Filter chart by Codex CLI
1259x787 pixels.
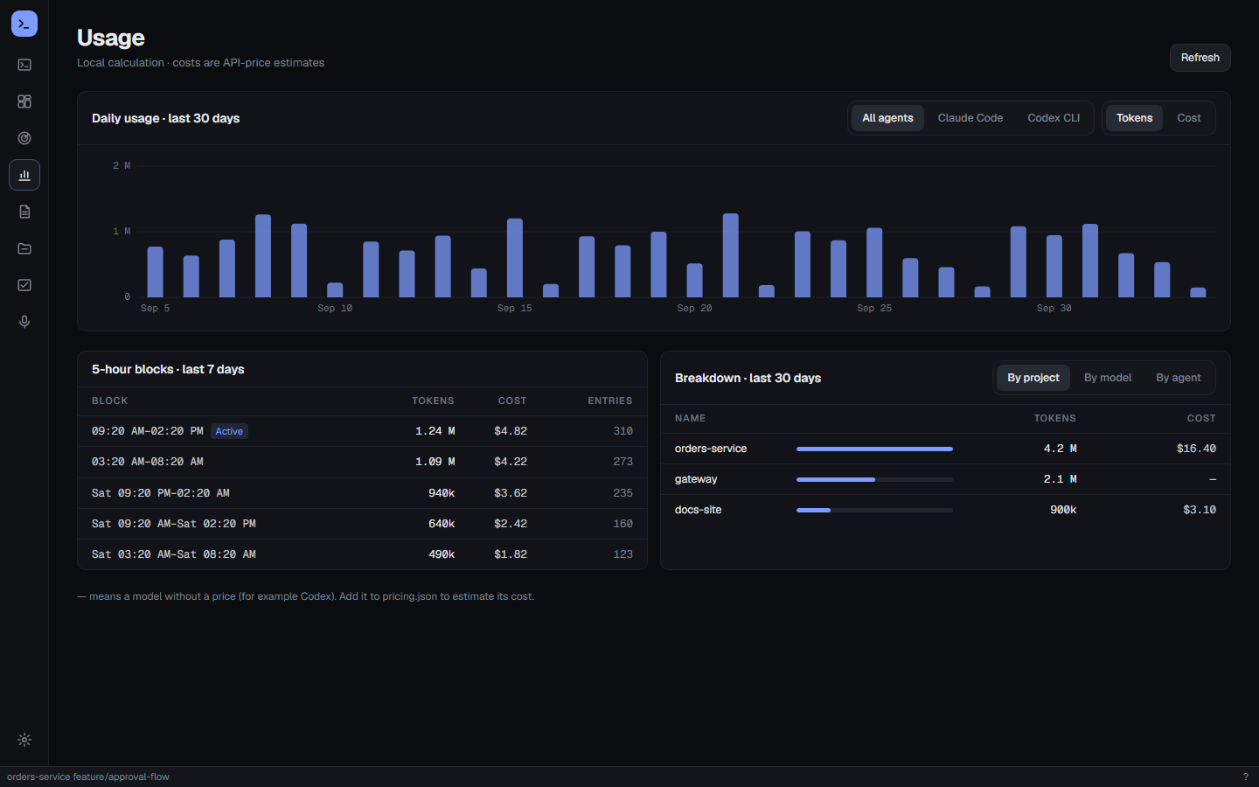click(x=1054, y=118)
